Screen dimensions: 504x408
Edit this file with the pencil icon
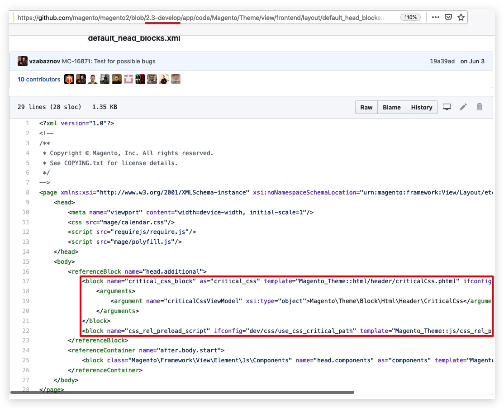pyautogui.click(x=463, y=107)
